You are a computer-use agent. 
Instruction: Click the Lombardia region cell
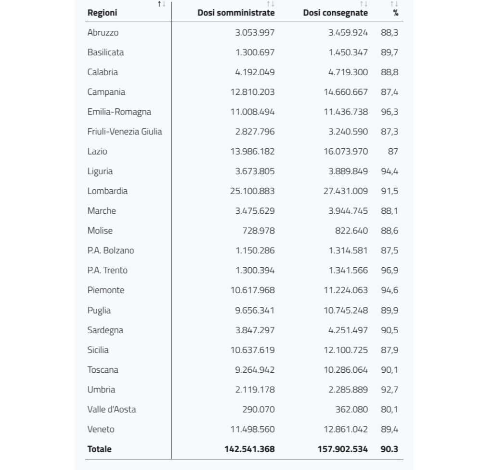(x=107, y=191)
